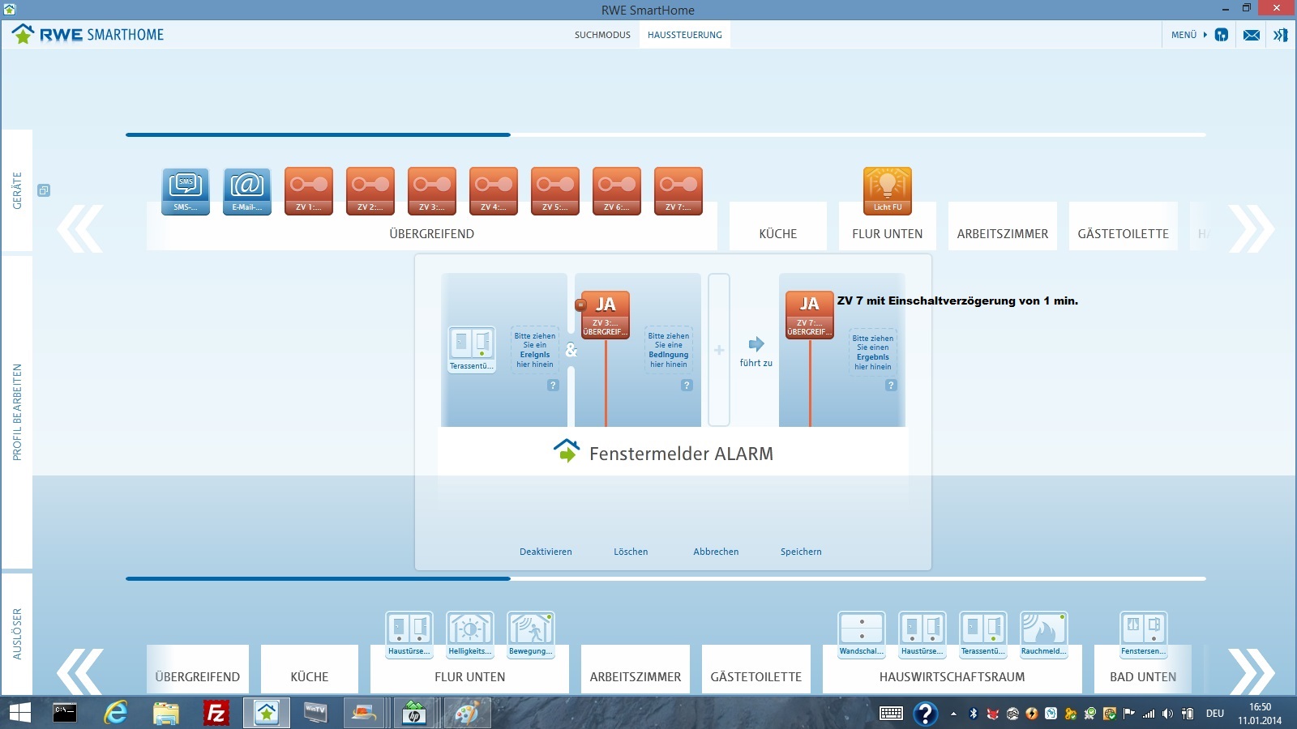
Task: Open the AUSLÖSER side tab
Action: tap(17, 634)
